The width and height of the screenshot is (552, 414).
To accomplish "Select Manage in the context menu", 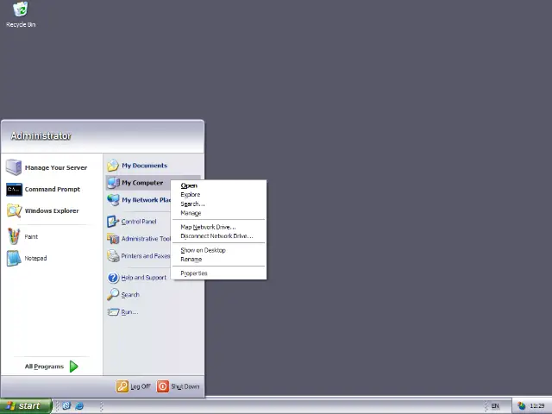I will tap(218, 213).
